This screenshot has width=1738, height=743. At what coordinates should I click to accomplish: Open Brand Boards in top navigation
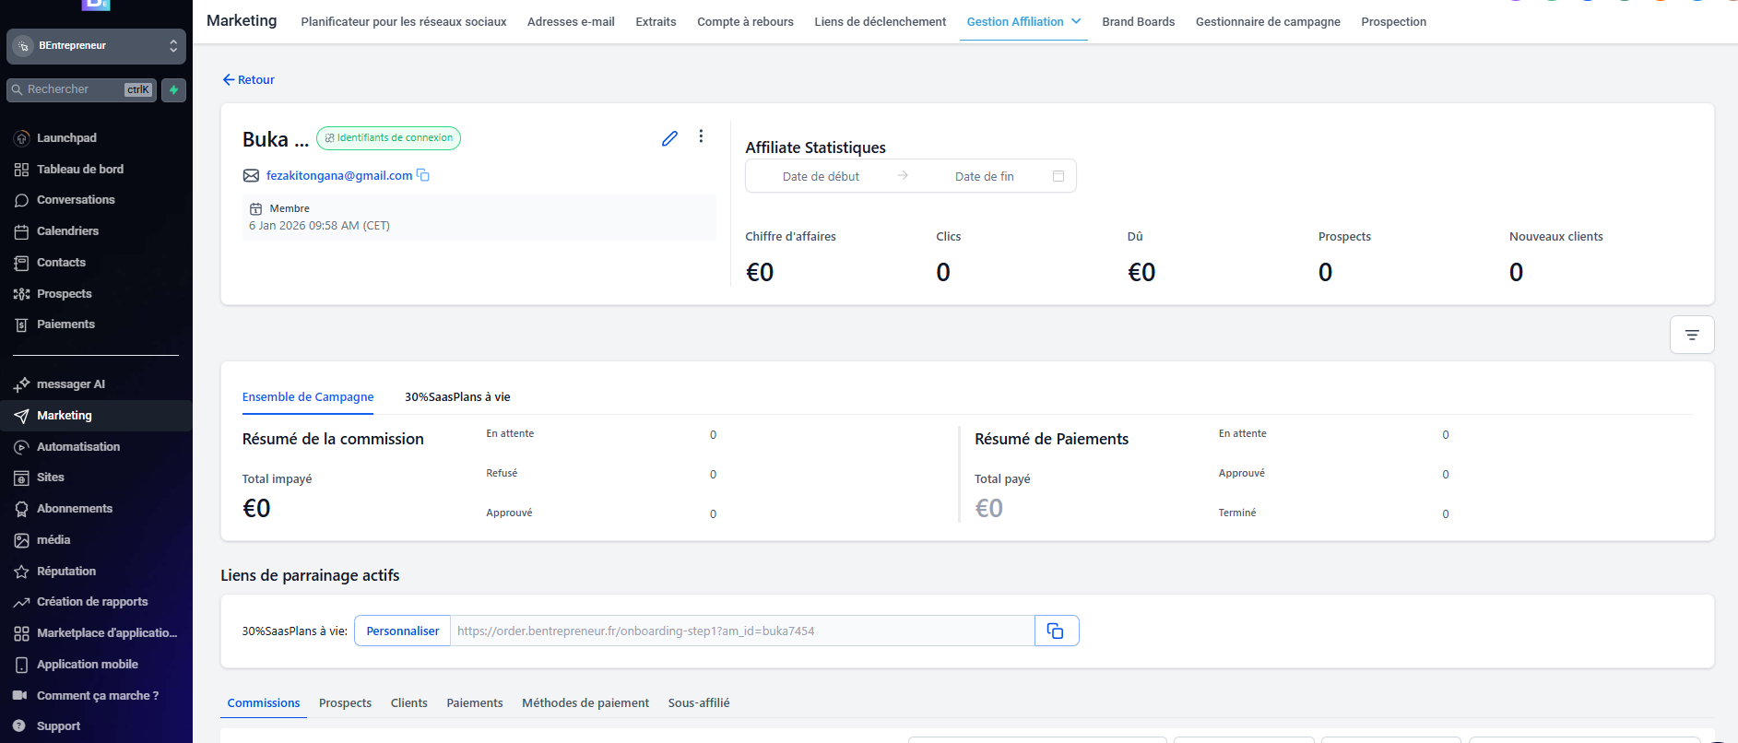coord(1138,21)
